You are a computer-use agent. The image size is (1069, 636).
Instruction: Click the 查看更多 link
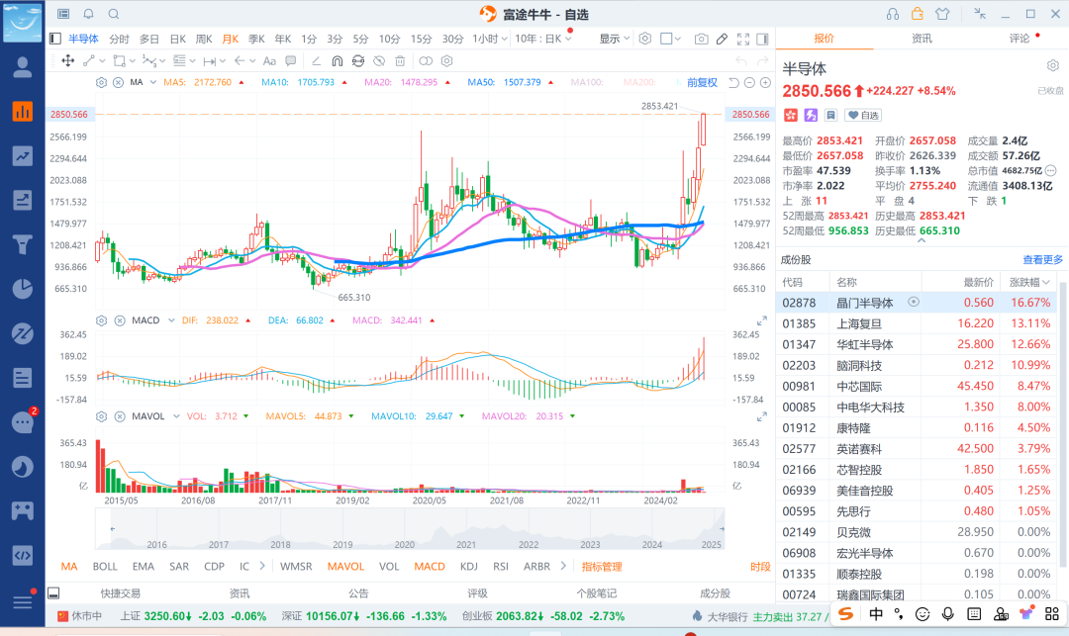tap(1042, 259)
